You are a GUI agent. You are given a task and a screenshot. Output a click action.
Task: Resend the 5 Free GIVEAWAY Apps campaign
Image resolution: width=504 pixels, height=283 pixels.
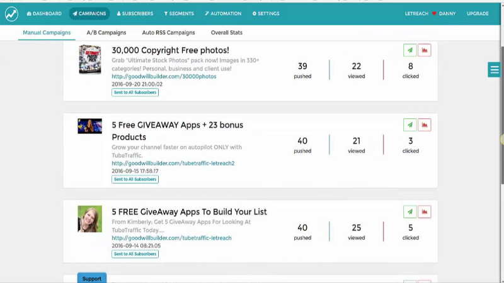coord(410,125)
